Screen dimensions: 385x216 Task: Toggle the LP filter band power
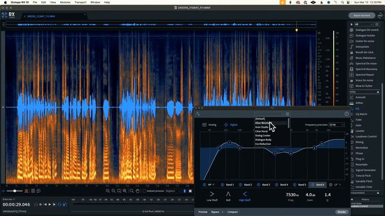click(330, 185)
